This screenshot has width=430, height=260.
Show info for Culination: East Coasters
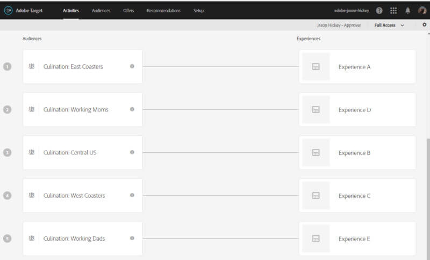132,66
